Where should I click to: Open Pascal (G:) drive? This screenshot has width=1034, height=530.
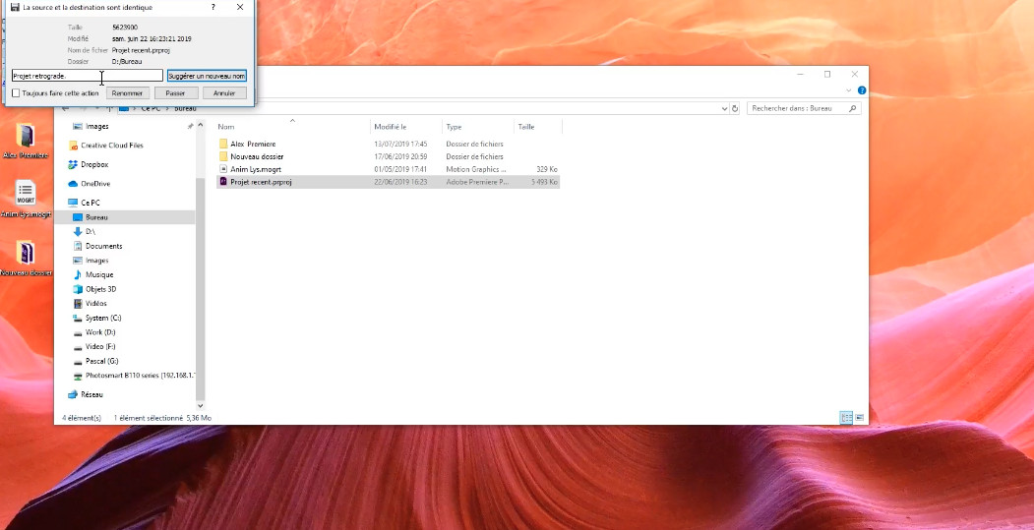(x=95, y=361)
